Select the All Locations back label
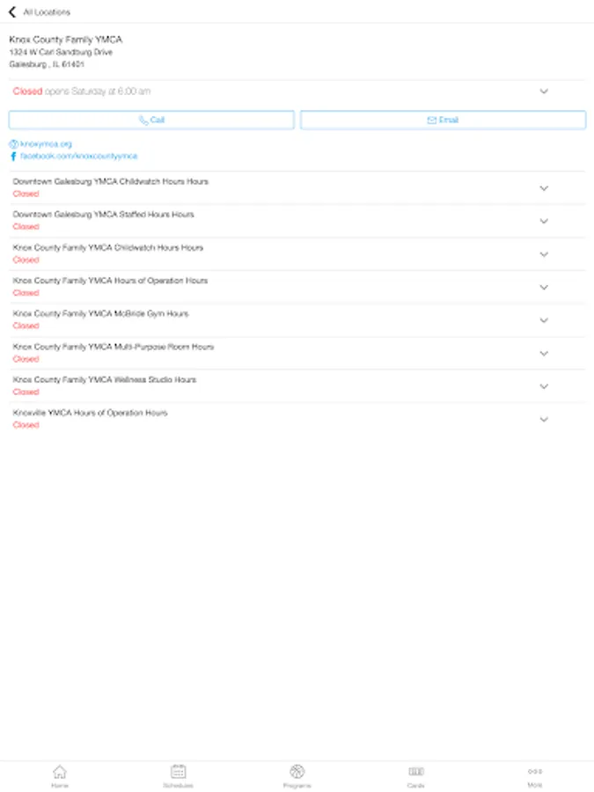594x792 pixels. pos(47,12)
